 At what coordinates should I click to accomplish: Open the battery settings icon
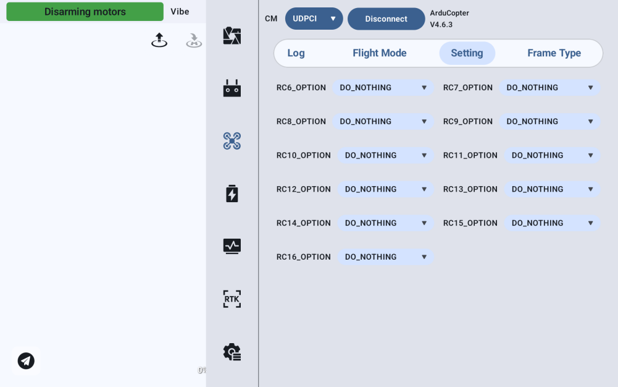coord(232,193)
